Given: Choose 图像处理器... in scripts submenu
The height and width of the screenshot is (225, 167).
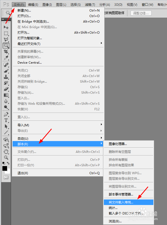Looking at the screenshot, I should [x=128, y=144].
